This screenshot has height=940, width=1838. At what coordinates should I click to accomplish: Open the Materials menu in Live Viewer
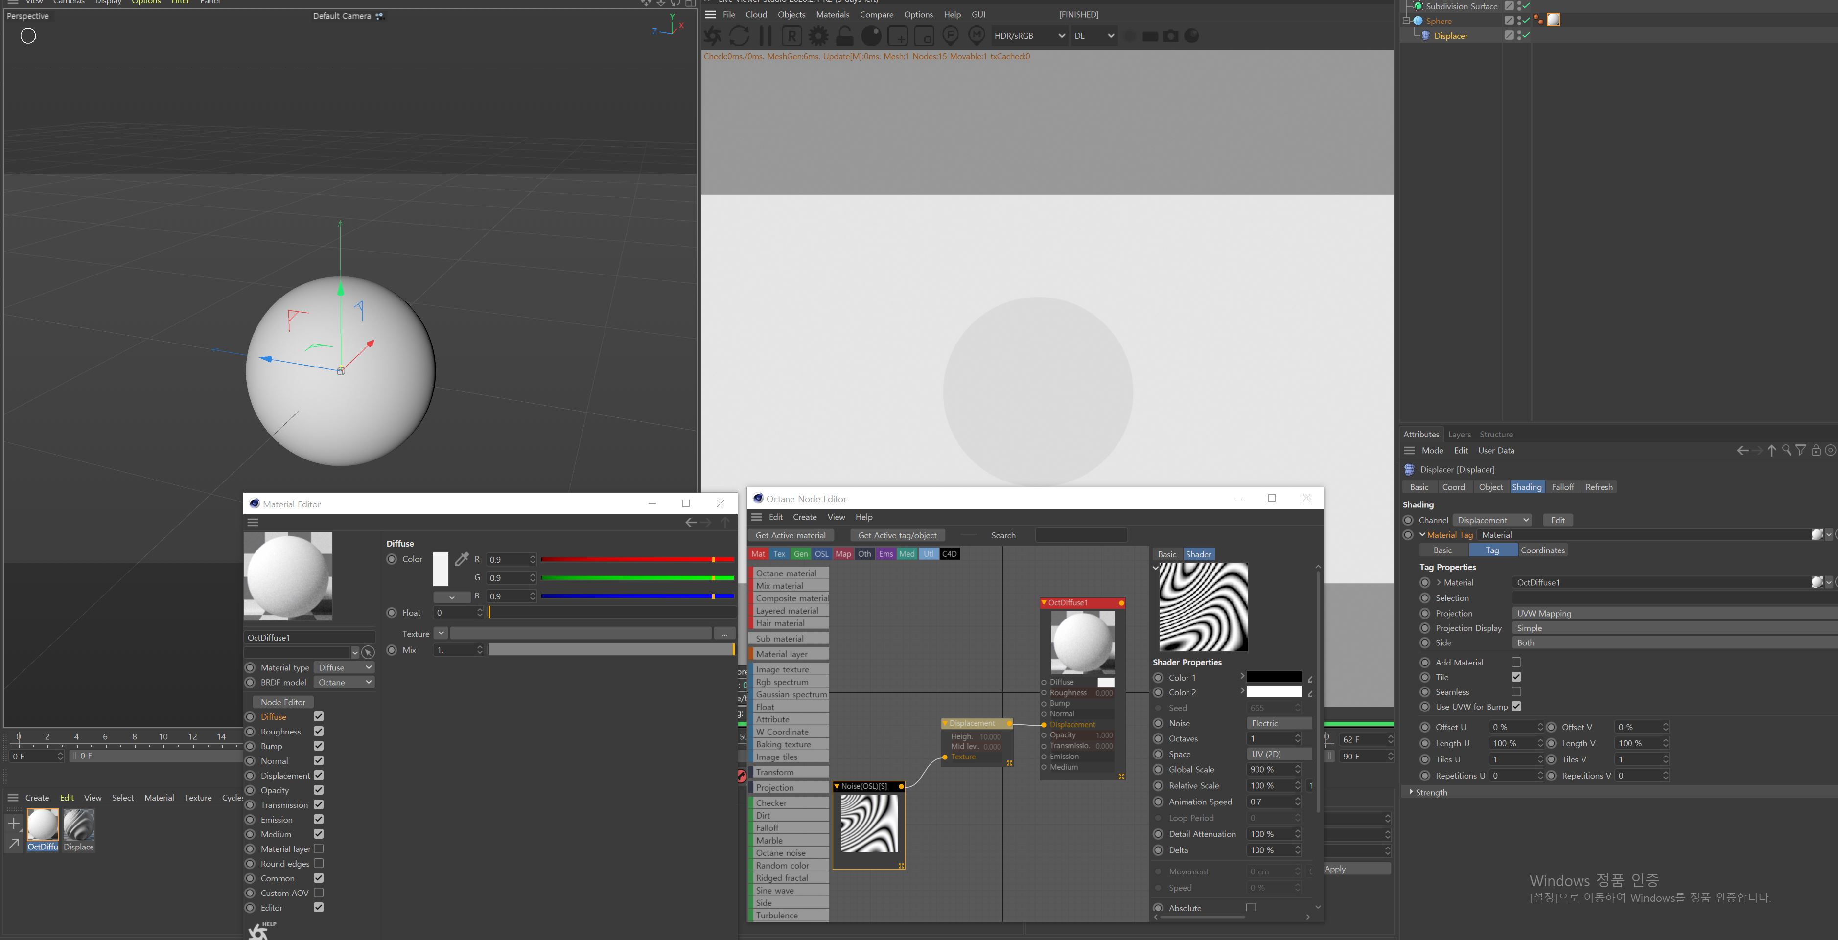833,14
